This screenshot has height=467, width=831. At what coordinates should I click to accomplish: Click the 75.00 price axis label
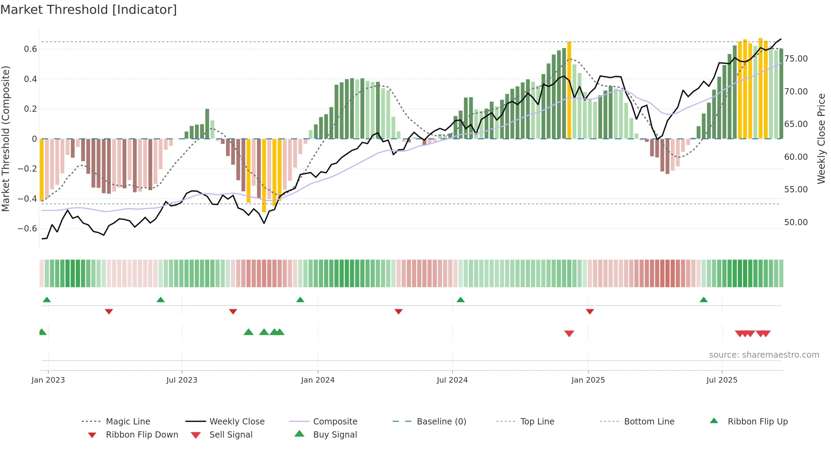click(796, 59)
